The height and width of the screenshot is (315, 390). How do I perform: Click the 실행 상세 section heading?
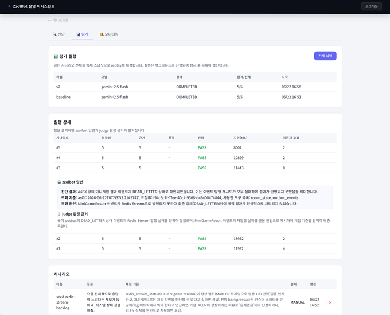[x=62, y=122]
